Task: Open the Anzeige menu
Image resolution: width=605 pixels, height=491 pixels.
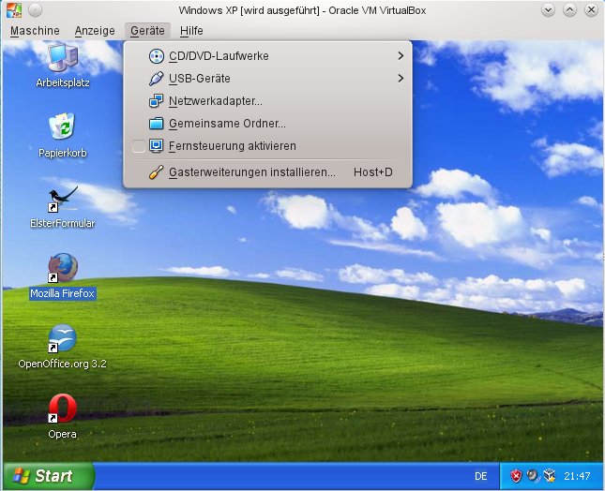Action: pyautogui.click(x=95, y=31)
